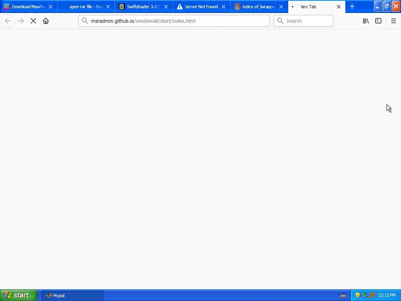Close the Mypal browser window

coord(396,6)
